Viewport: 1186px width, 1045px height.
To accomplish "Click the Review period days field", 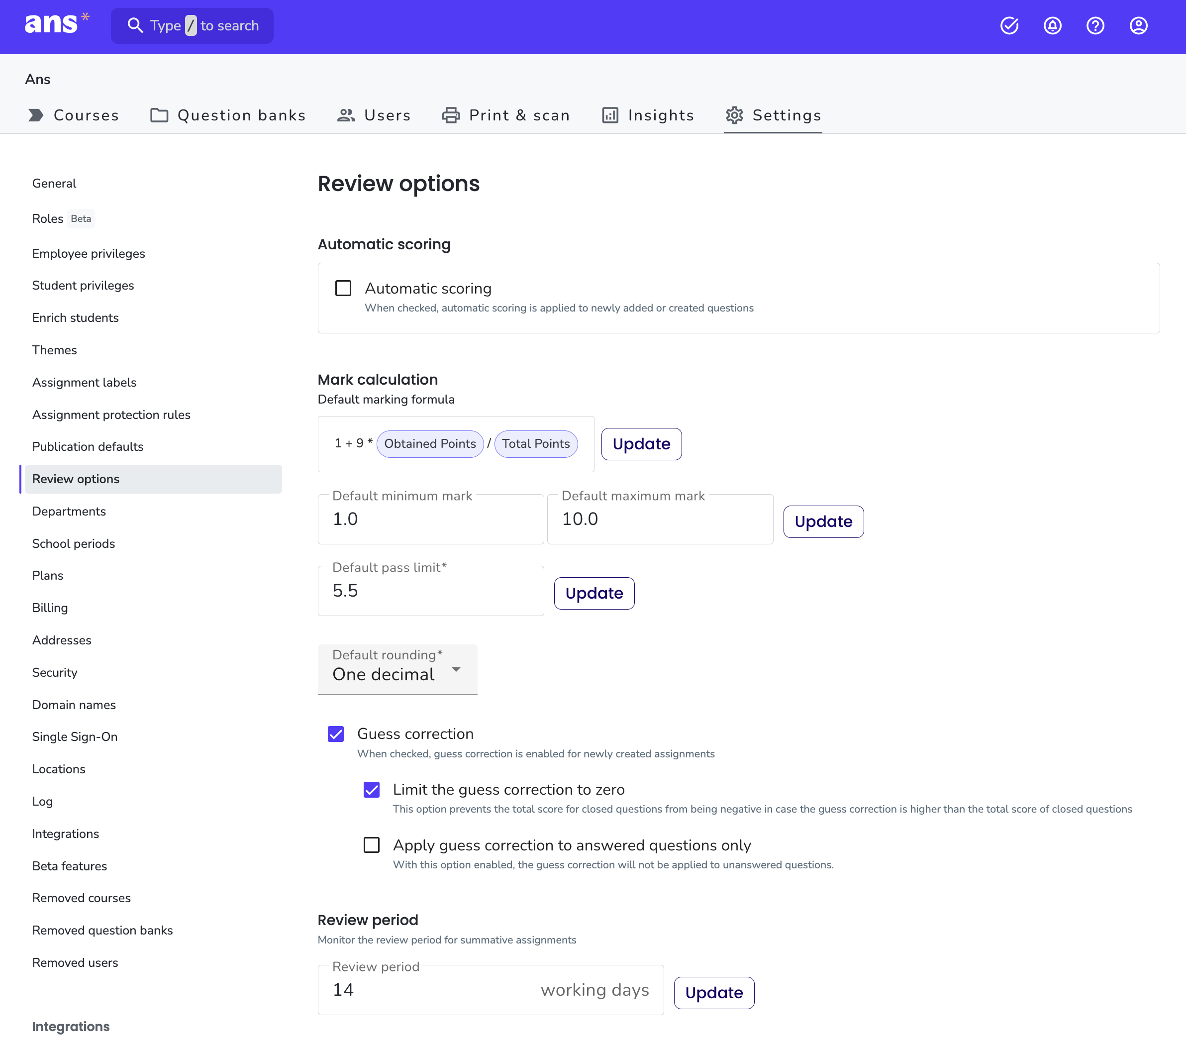I will click(x=491, y=990).
